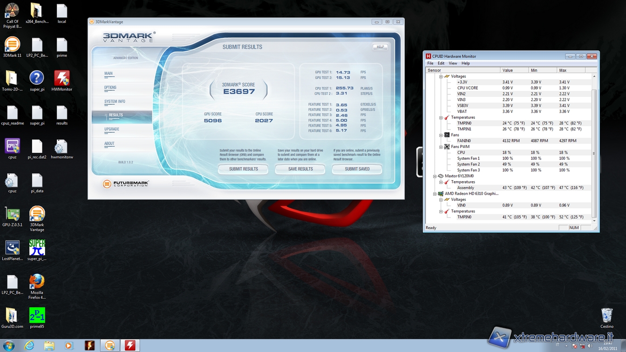626x352 pixels.
Task: Open the super_pi question mark icon
Action: pyautogui.click(x=37, y=79)
